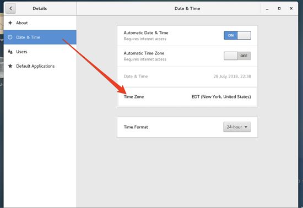303x208 pixels.
Task: Click the About sparkle icon in sidebar
Action: (x=10, y=23)
